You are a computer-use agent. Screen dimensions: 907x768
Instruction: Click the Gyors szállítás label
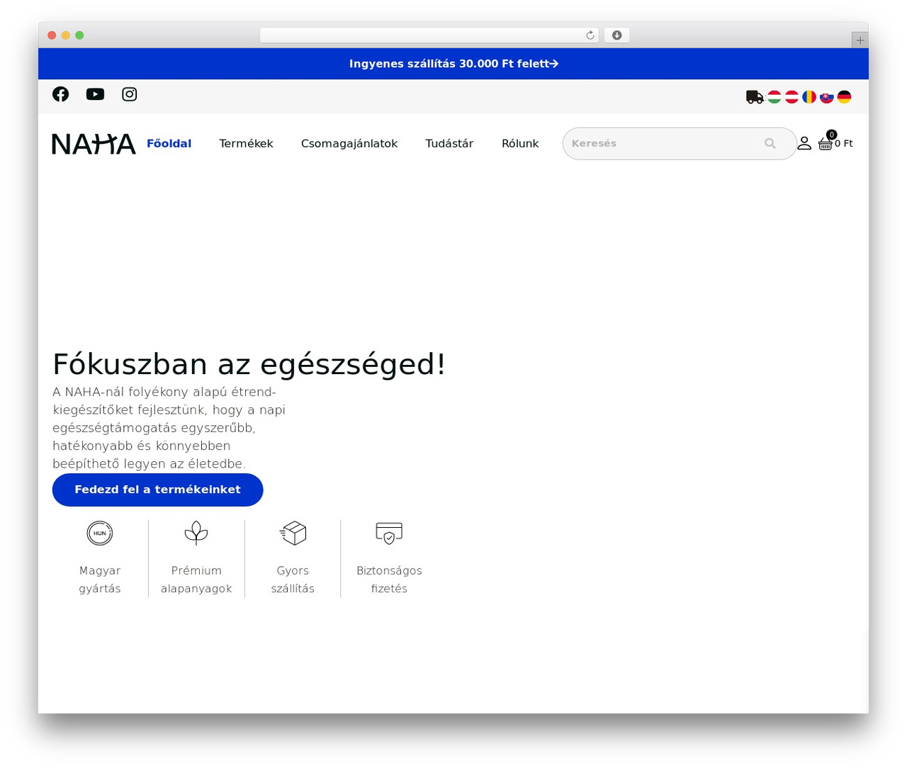(x=293, y=580)
